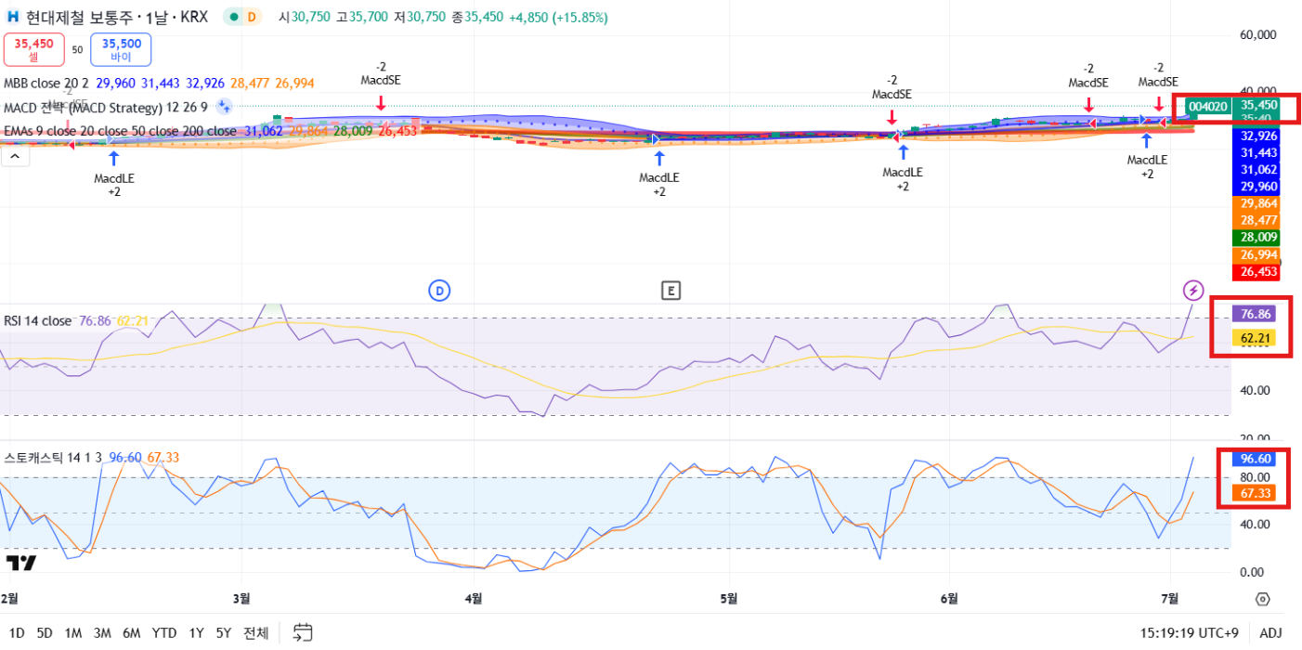
Task: Select the 1Y time range
Action: point(196,633)
